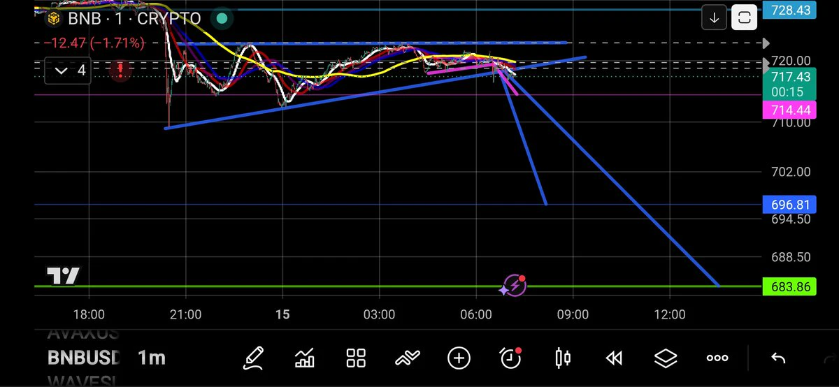839x387 pixels.
Task: Open the BNB · 1 · CRYPTO symbol title
Action: [x=134, y=18]
